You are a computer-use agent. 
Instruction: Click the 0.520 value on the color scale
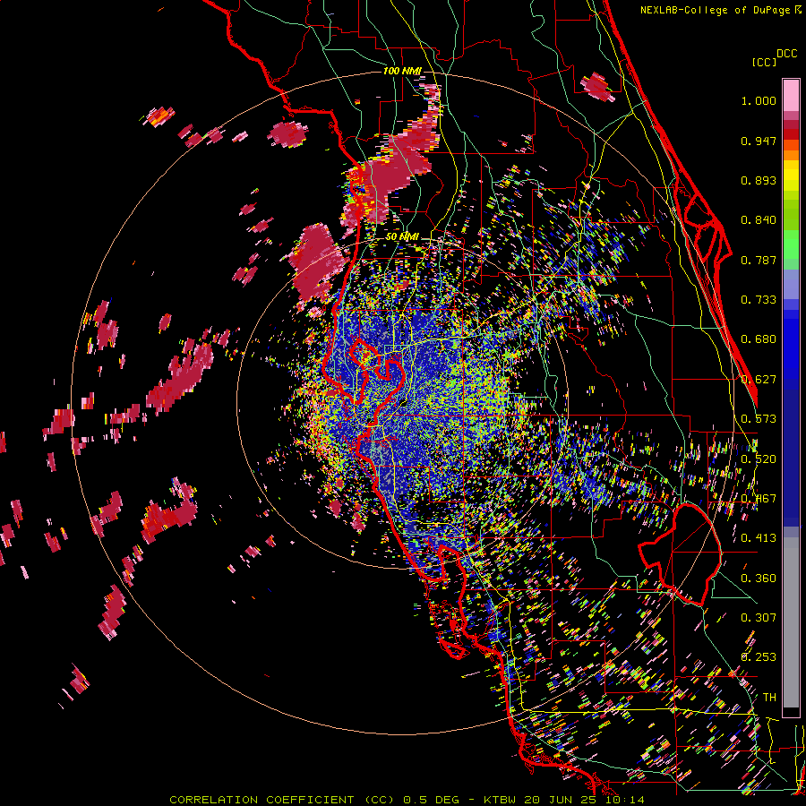pyautogui.click(x=759, y=459)
